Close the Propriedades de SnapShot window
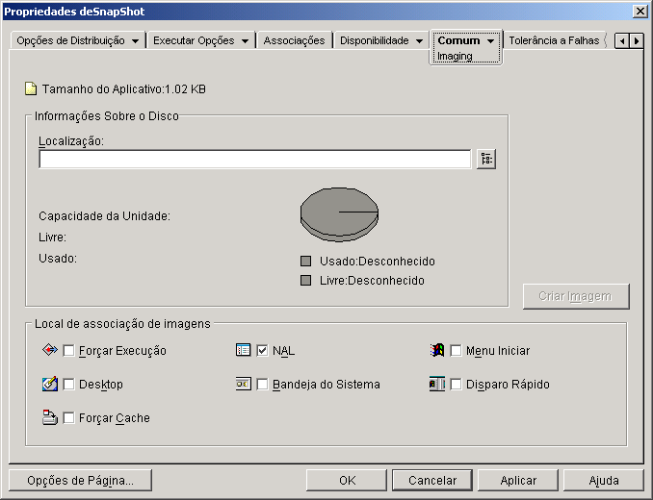 pyautogui.click(x=640, y=12)
